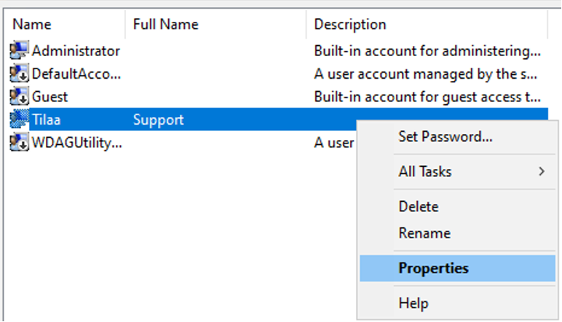Screen dimensions: 562x322
Task: Select the WDAGUtility account icon
Action: tap(19, 142)
